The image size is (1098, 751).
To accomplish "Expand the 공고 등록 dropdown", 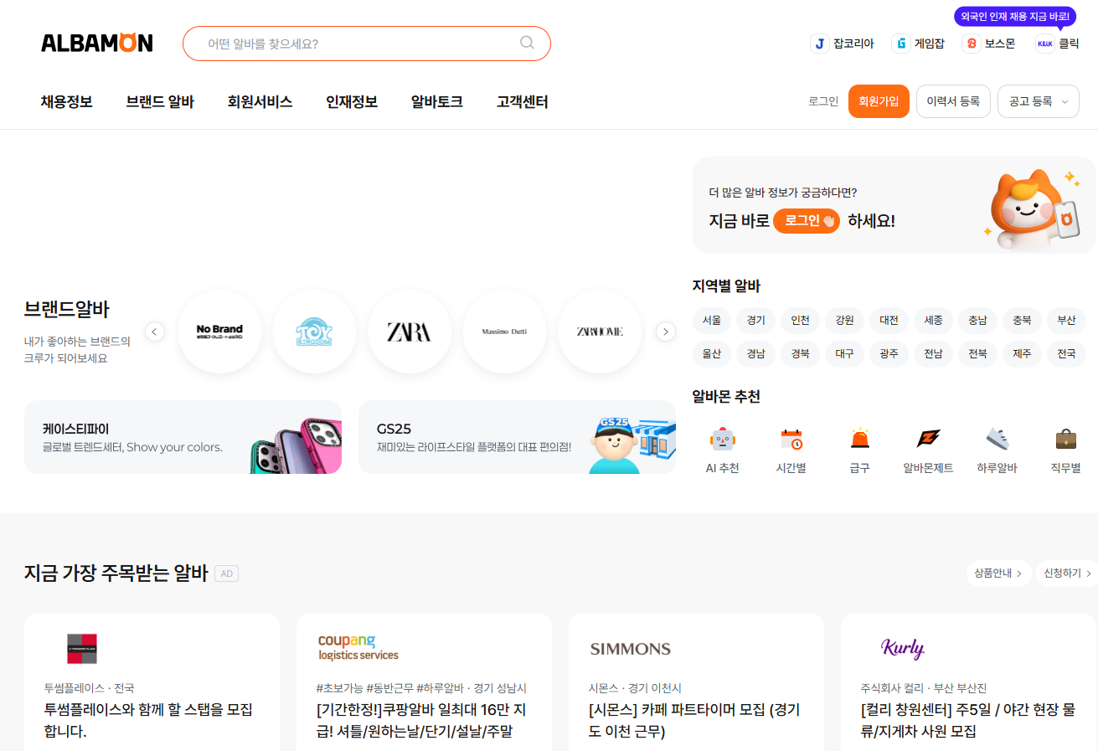I will (x=1038, y=101).
